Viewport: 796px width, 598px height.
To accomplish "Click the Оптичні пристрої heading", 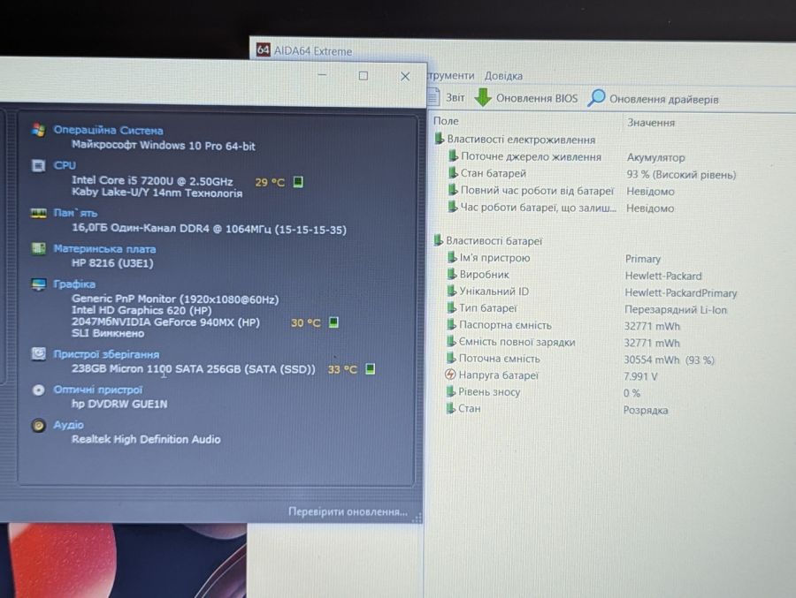I will point(98,390).
